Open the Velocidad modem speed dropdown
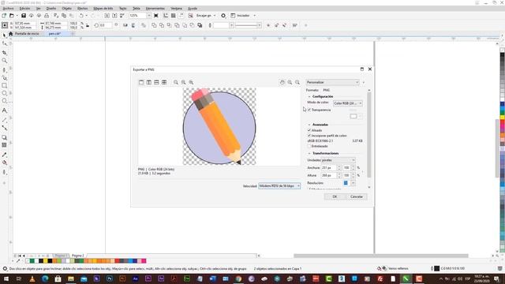 [x=279, y=186]
